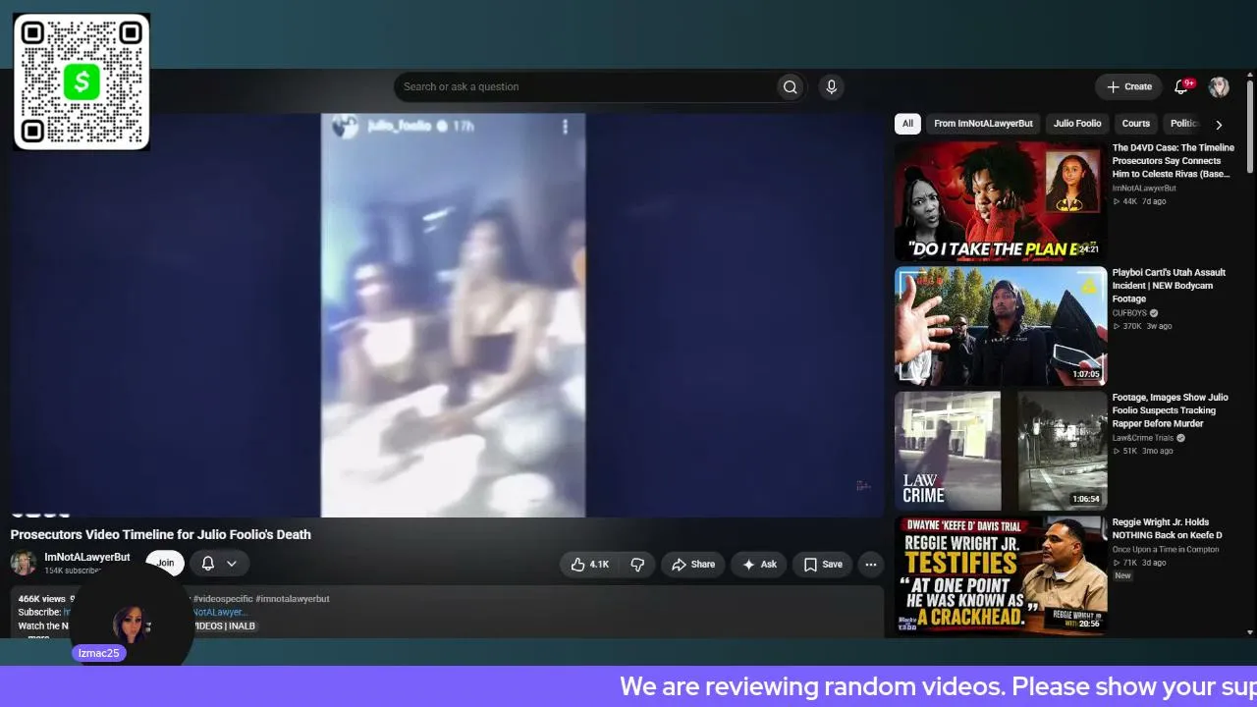1257x707 pixels.
Task: Click the "370K 3w ago" stats under the Playboi Carti video
Action: pyautogui.click(x=1142, y=327)
